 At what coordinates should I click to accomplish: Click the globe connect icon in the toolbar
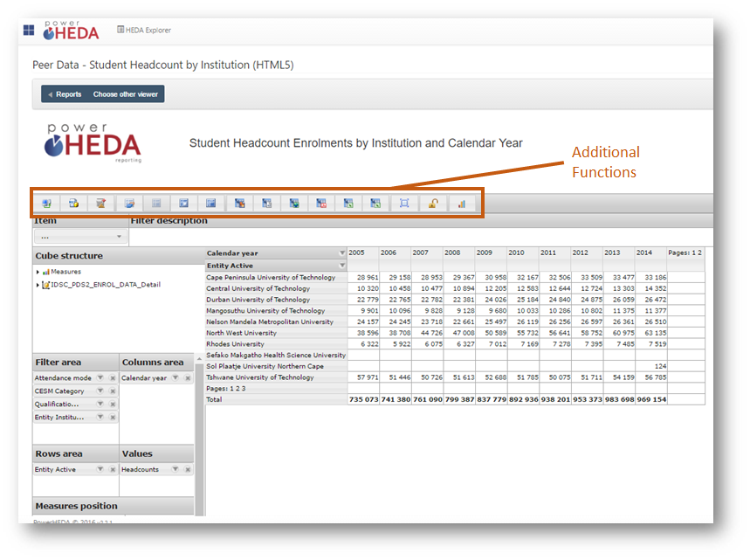pyautogui.click(x=46, y=204)
